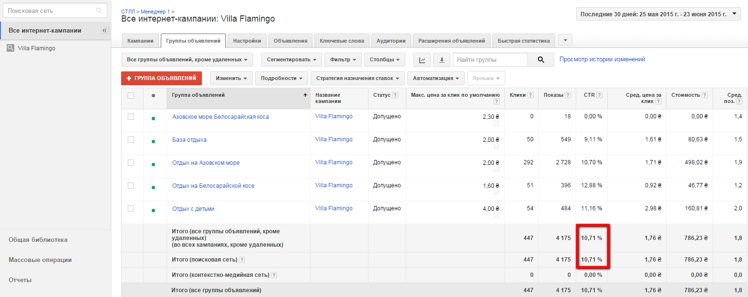This screenshot has height=297, width=748.
Task: Click the download report icon
Action: [x=441, y=59]
